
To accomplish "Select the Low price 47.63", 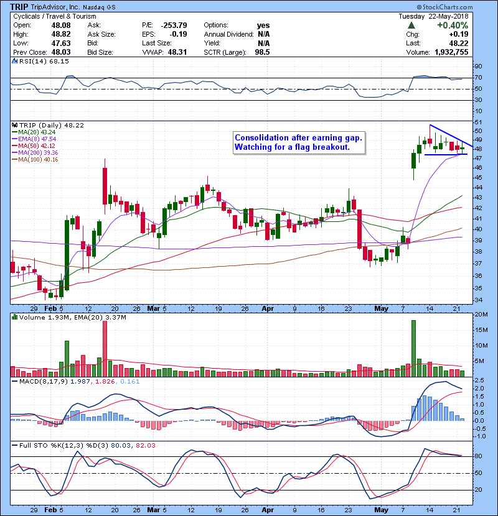I will pyautogui.click(x=61, y=43).
